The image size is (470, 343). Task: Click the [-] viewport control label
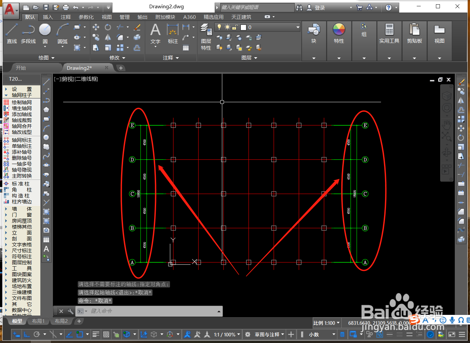[x=58, y=79]
